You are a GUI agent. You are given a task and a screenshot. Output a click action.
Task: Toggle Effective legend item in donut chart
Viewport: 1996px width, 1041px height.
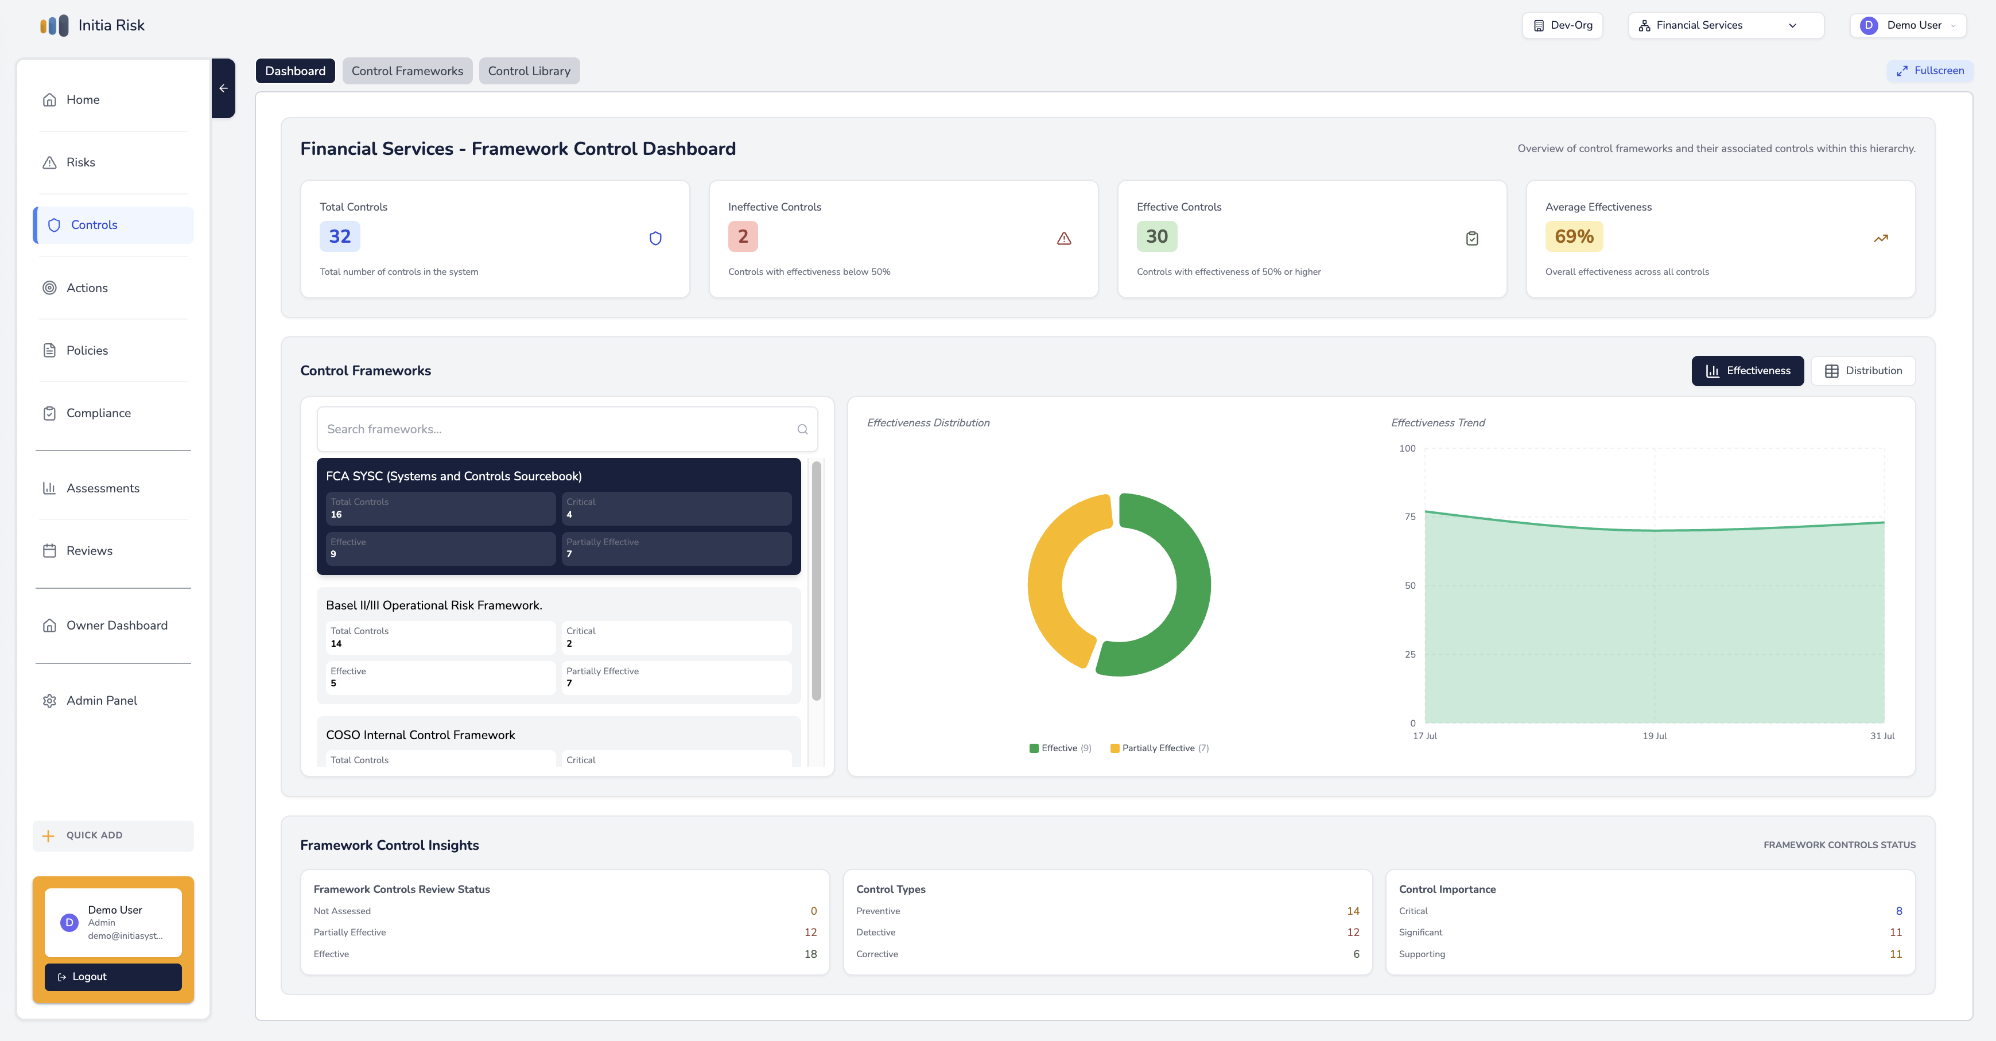(1059, 748)
